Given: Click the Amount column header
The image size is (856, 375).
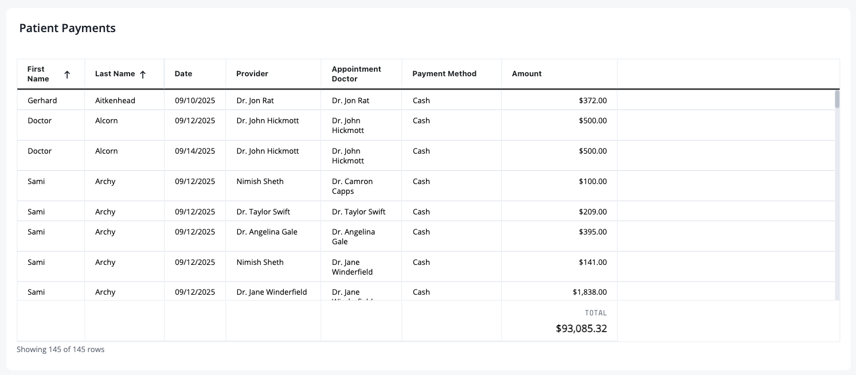Looking at the screenshot, I should (x=559, y=74).
